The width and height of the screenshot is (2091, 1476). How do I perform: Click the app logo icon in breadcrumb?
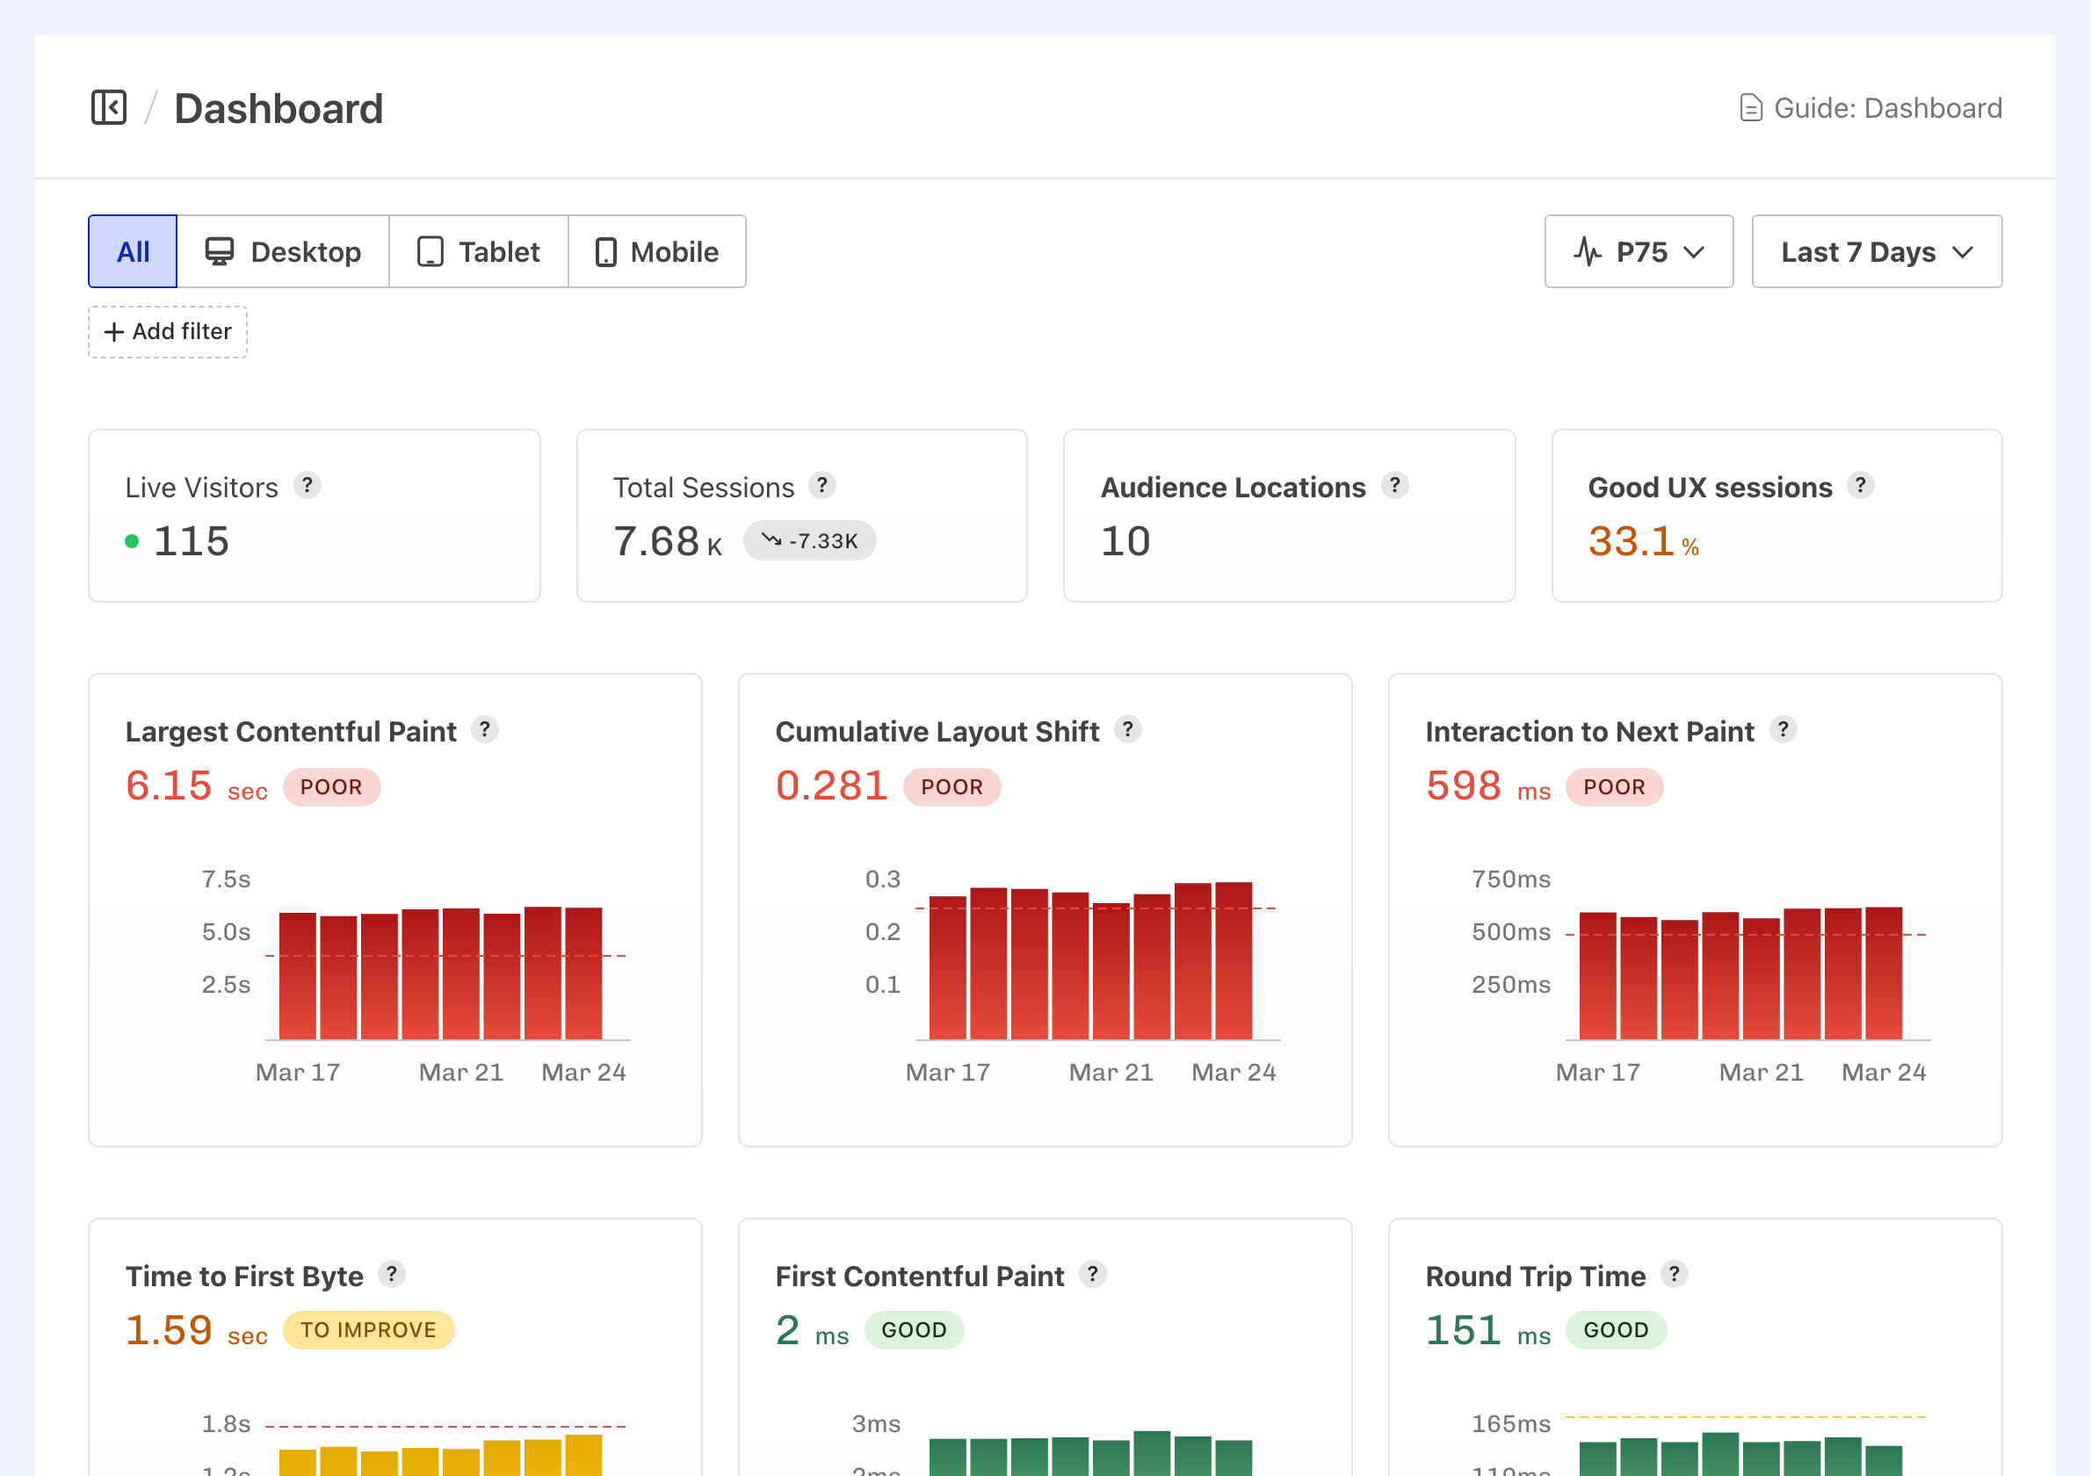pyautogui.click(x=107, y=107)
